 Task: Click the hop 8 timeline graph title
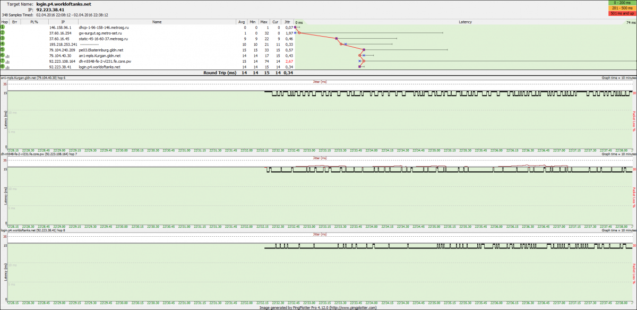[x=33, y=231]
